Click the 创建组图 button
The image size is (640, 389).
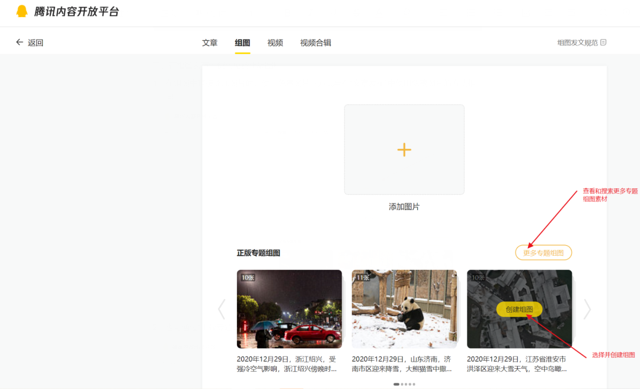[x=519, y=309]
